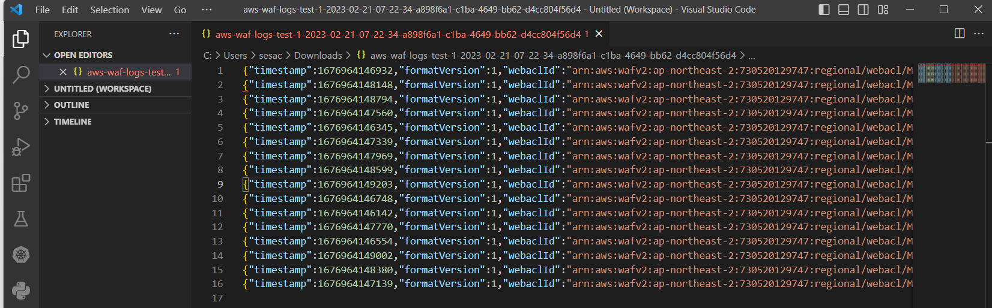Open the Testing flask view

[x=21, y=219]
